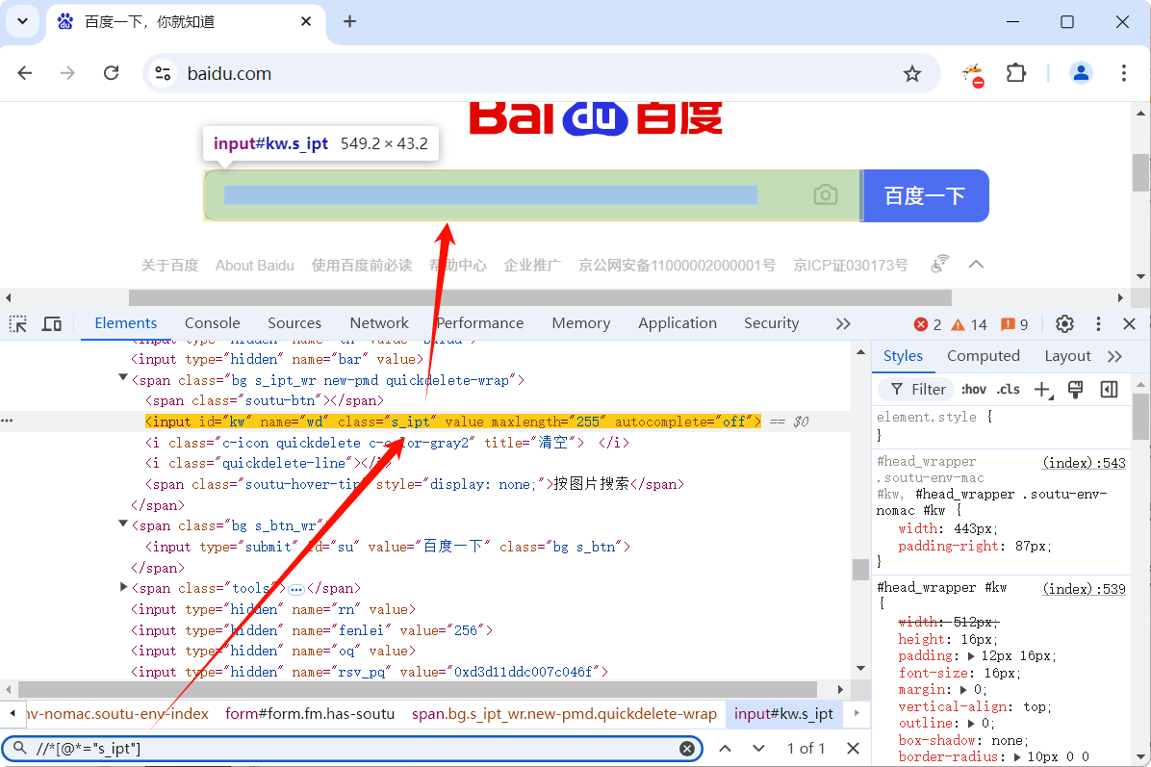Close the Baidu browser tab
Image resolution: width=1151 pixels, height=767 pixels.
click(x=306, y=22)
